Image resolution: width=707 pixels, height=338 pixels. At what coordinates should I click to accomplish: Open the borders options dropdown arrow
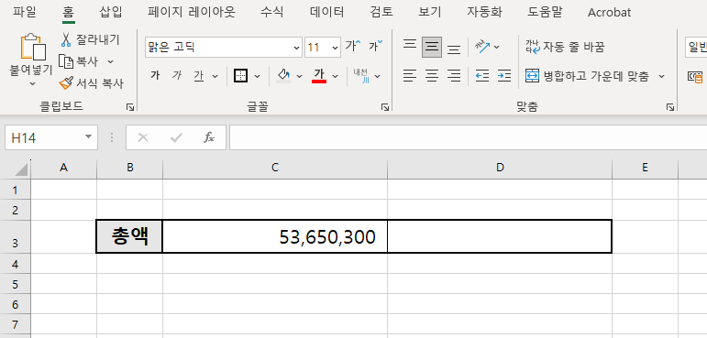pyautogui.click(x=258, y=76)
